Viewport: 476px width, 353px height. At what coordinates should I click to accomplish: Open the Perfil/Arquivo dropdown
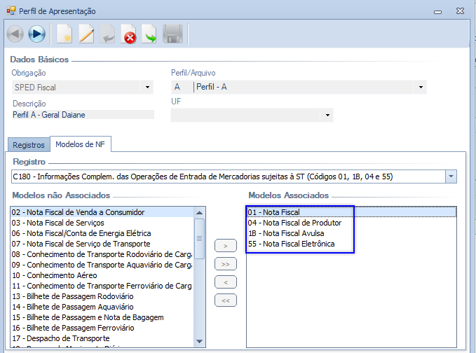click(421, 88)
